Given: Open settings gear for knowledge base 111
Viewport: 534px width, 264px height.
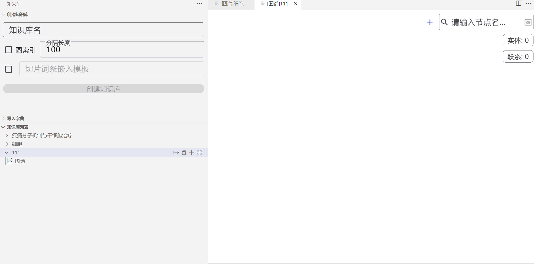Looking at the screenshot, I should pyautogui.click(x=199, y=152).
